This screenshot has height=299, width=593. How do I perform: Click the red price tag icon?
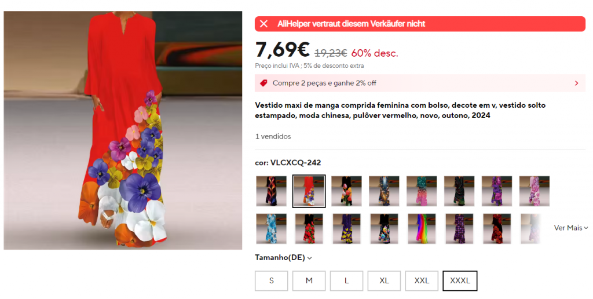tap(263, 83)
